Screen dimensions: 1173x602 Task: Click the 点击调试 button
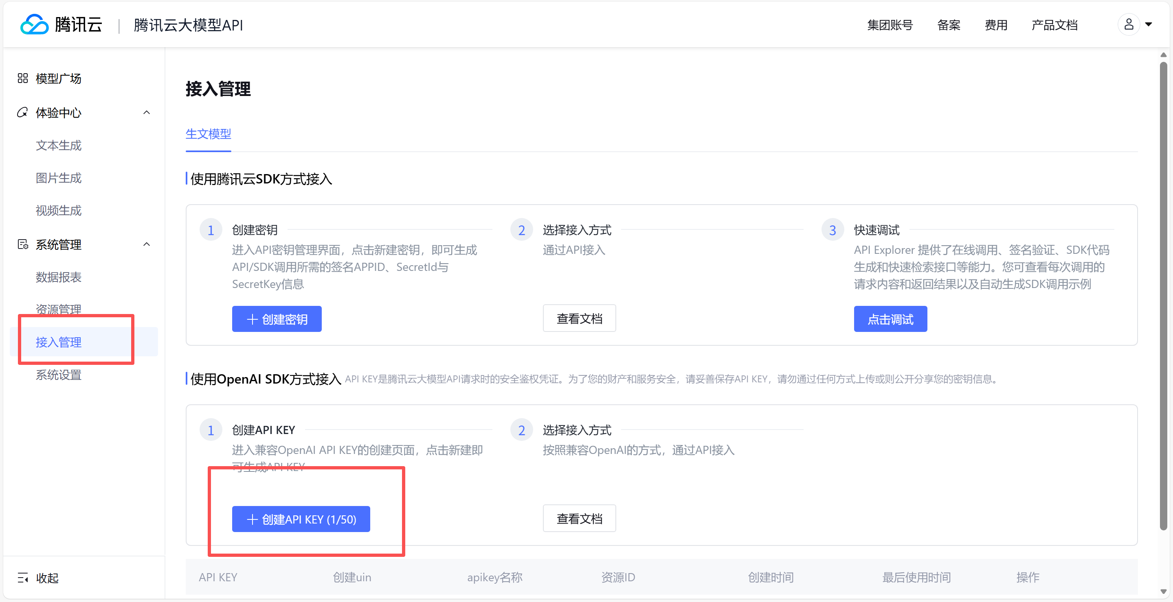[890, 319]
